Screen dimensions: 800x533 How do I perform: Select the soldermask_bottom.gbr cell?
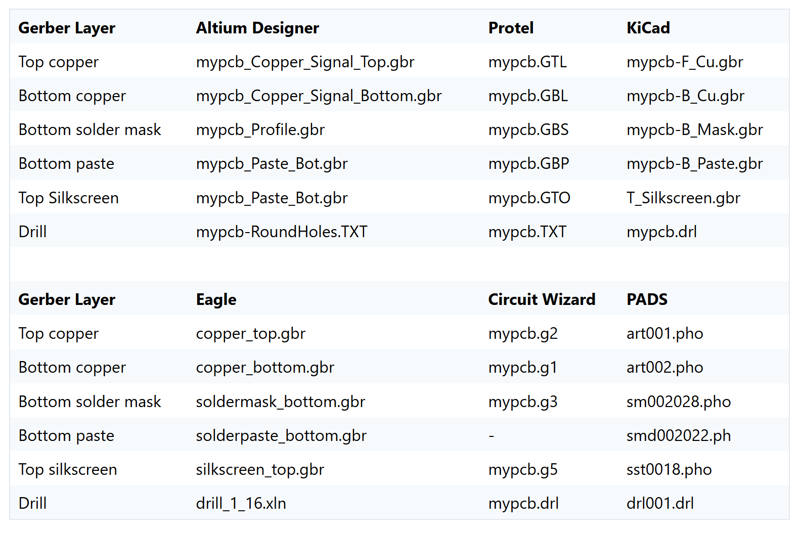pos(280,402)
